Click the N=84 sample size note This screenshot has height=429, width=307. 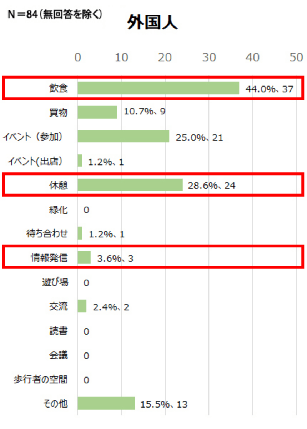[x=55, y=14]
